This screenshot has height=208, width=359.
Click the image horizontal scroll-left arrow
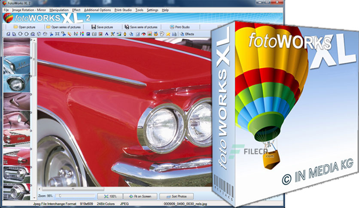tap(40, 189)
